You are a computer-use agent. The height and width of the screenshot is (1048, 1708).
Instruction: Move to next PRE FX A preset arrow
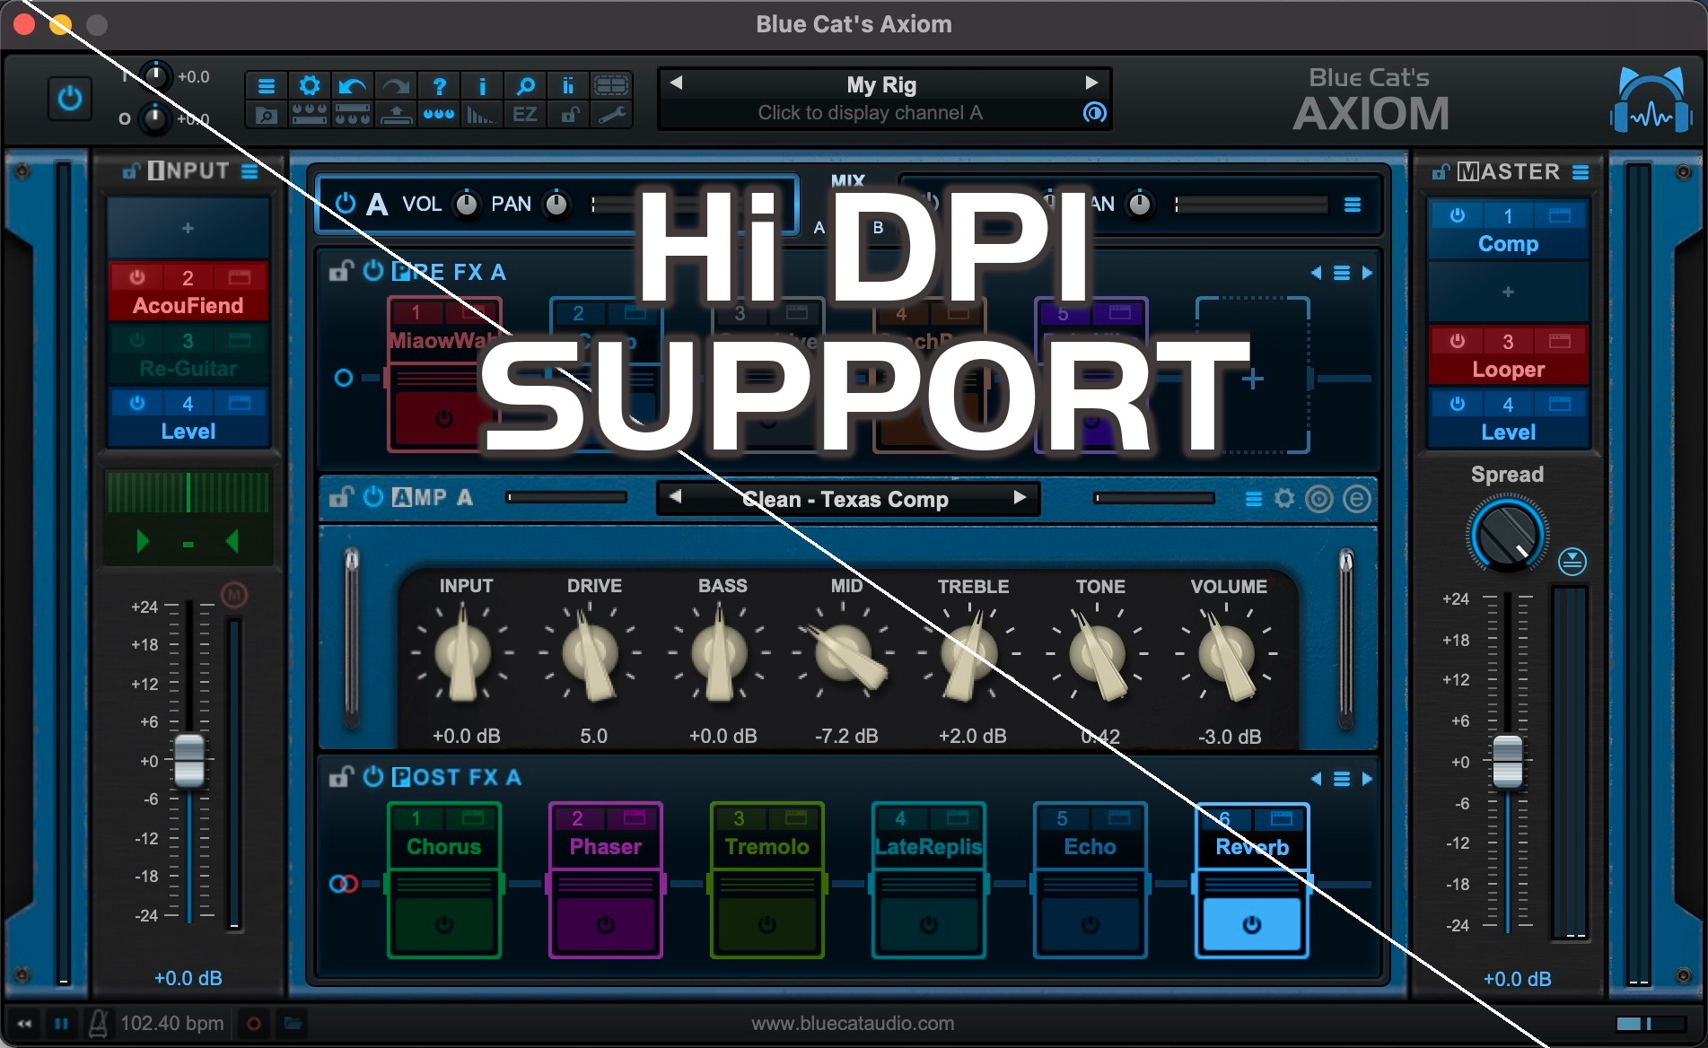tap(1367, 273)
